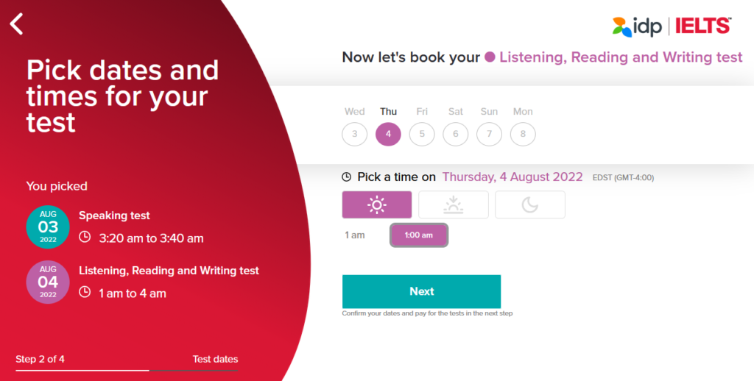Click the clock icon under Speaking test

click(85, 238)
